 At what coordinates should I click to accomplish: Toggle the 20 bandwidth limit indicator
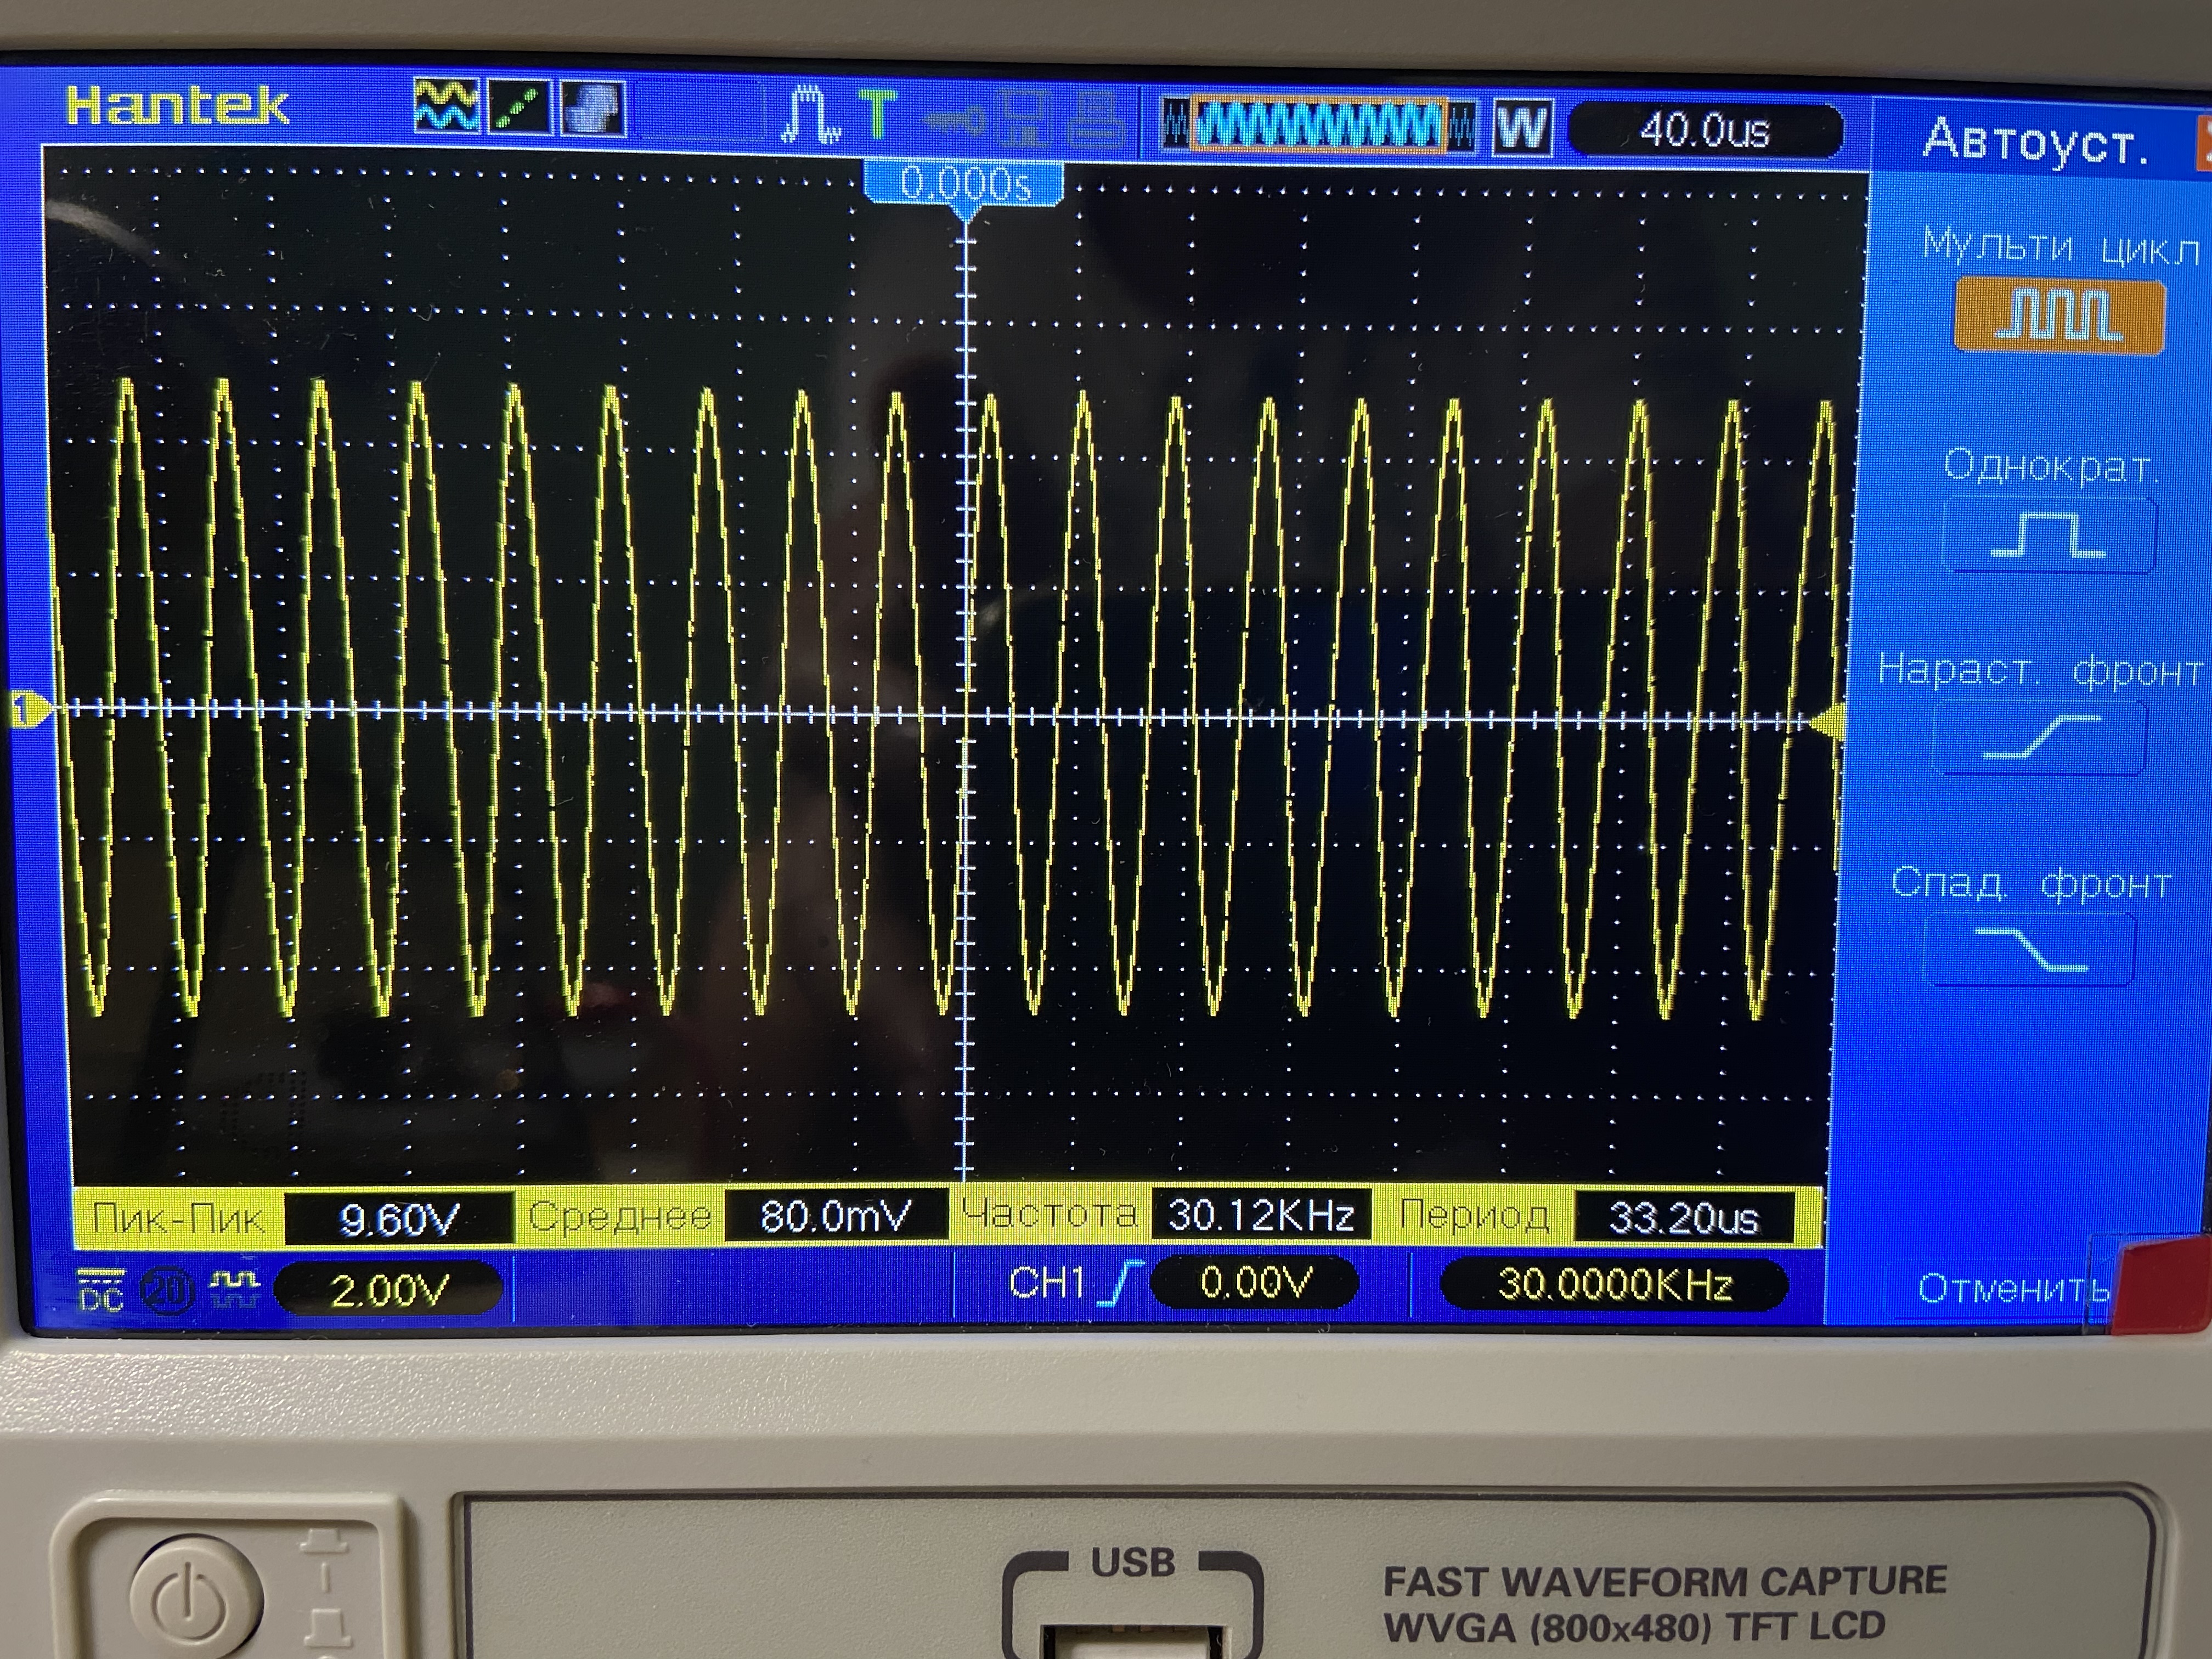(168, 1291)
